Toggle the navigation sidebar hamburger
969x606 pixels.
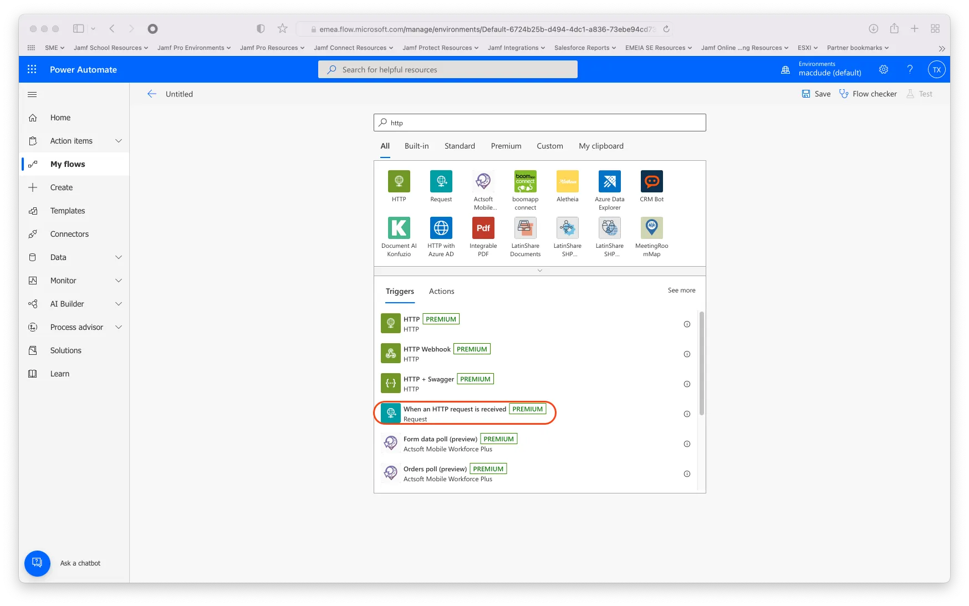tap(32, 94)
